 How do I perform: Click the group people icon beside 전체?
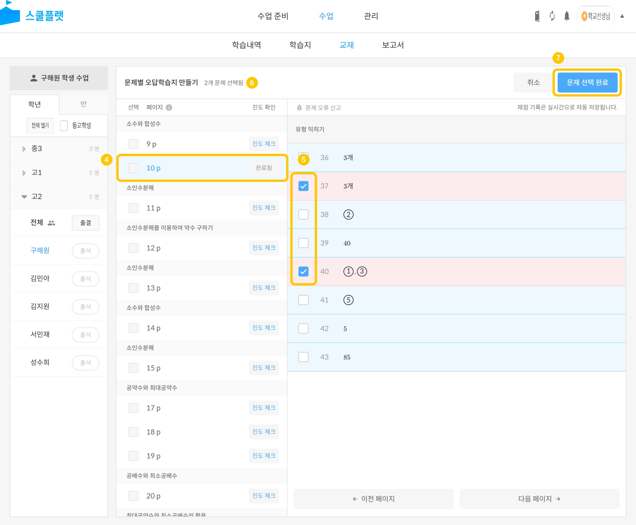(x=51, y=223)
